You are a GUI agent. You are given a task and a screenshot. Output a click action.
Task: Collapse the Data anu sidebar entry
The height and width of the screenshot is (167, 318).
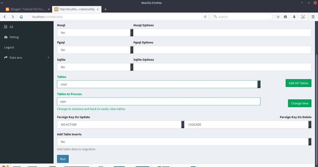click(x=48, y=57)
